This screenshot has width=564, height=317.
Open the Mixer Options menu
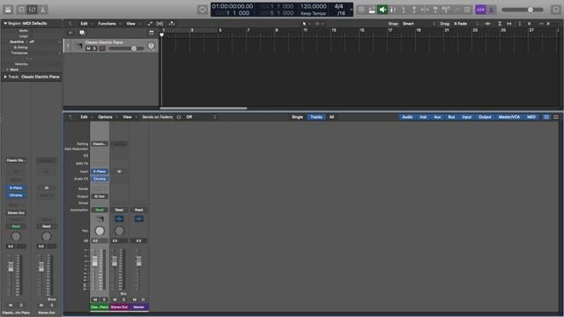click(x=107, y=117)
